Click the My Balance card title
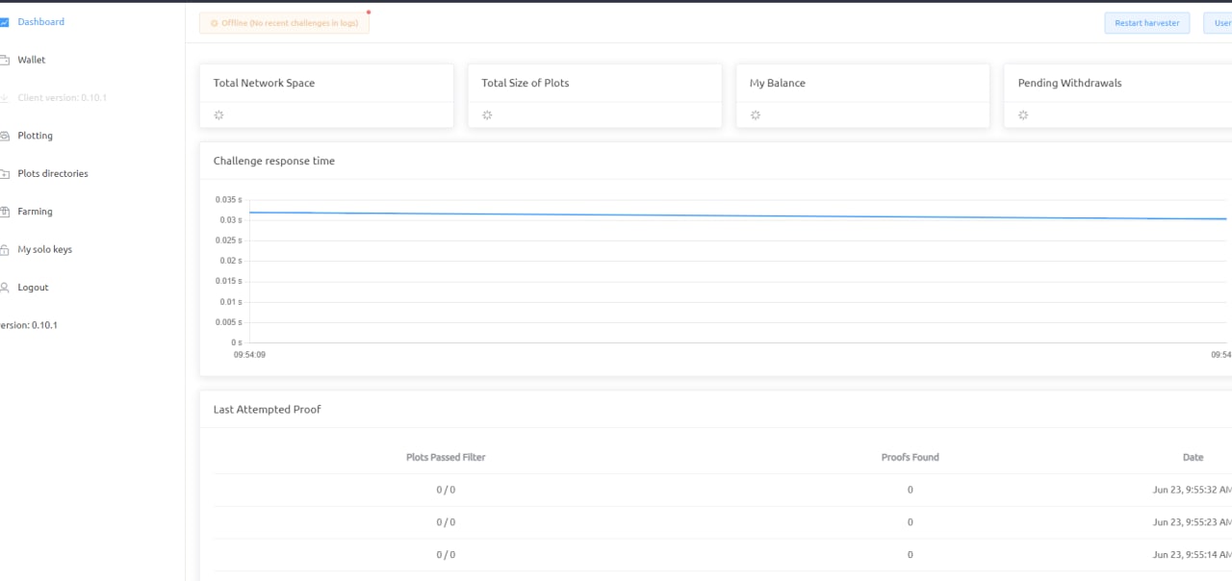The image size is (1232, 581). pyautogui.click(x=778, y=84)
